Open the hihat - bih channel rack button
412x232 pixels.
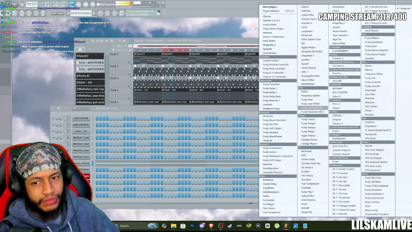81,131
